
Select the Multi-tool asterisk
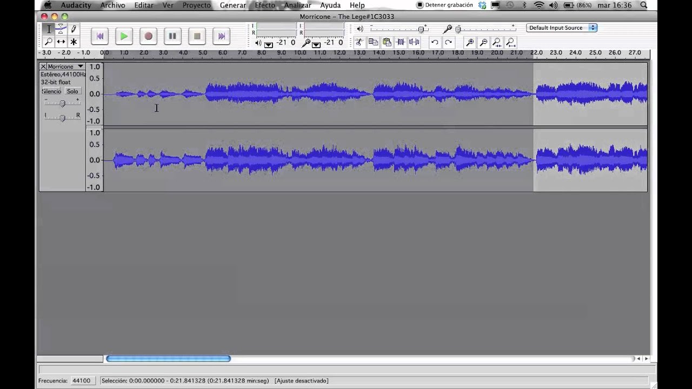click(x=73, y=42)
